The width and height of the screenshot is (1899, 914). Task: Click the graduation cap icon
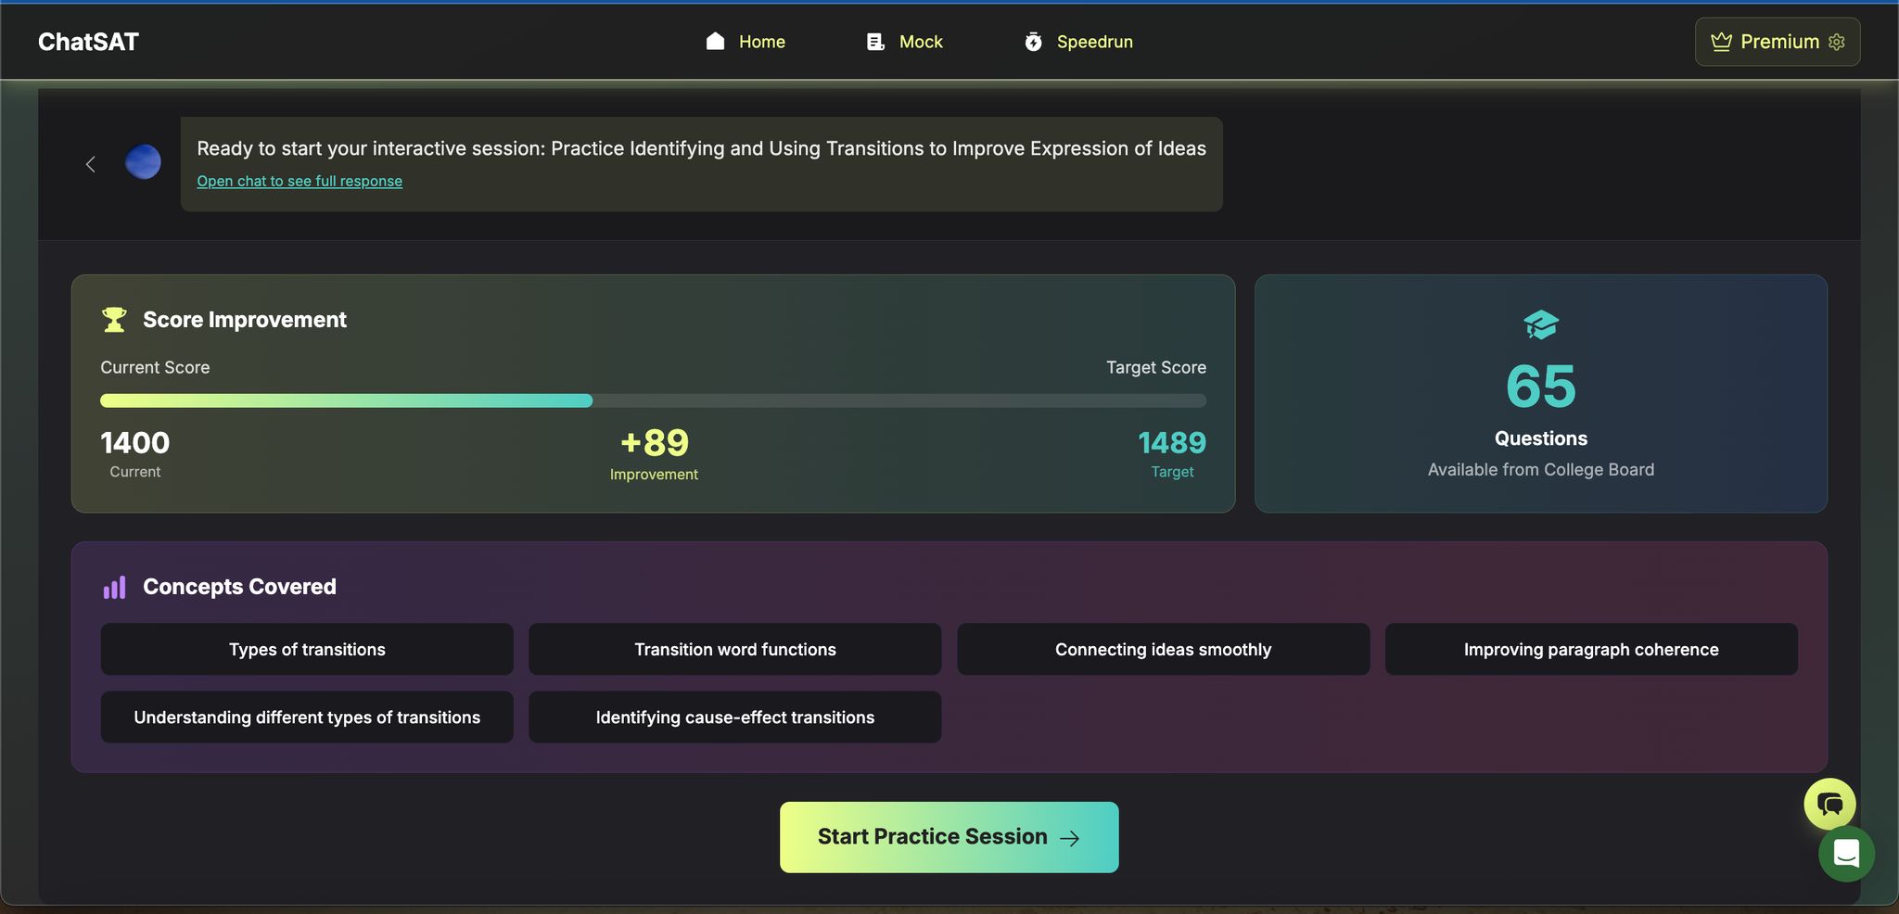point(1540,324)
